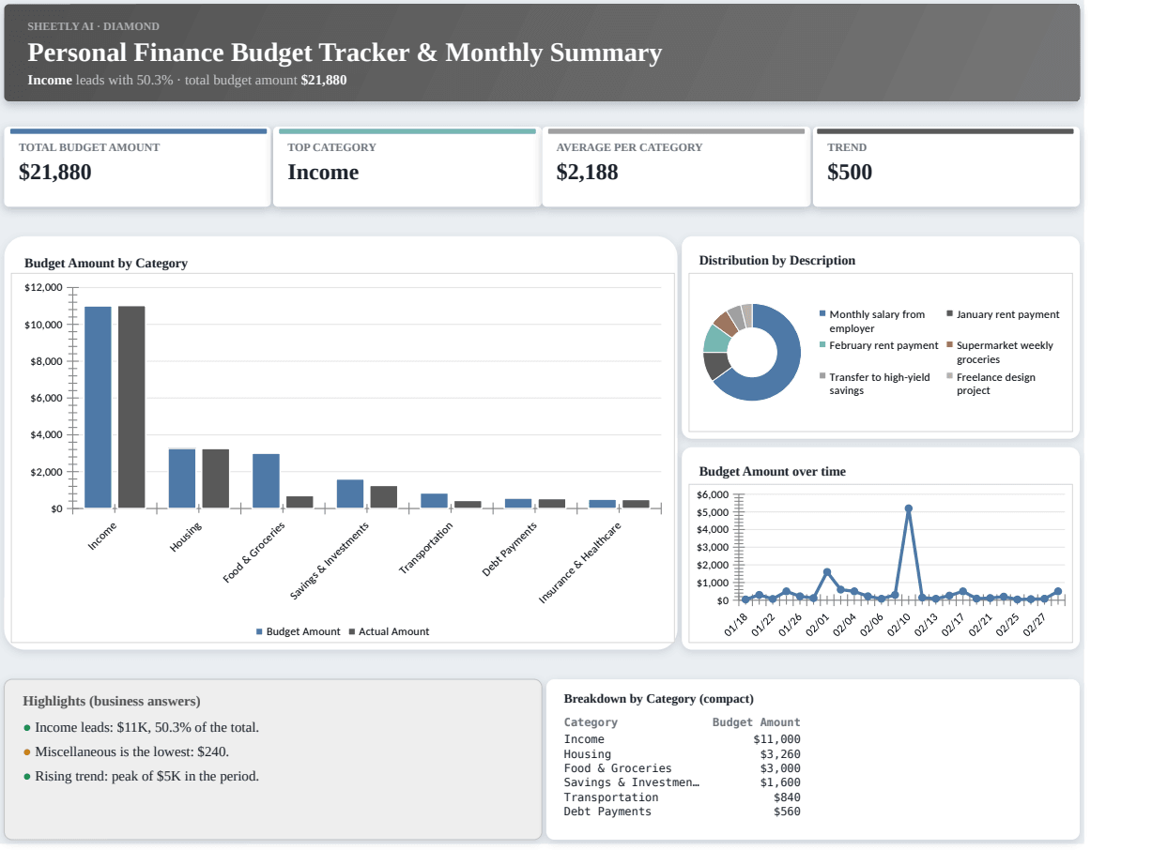Click the gray Food & Groceries actual bar

click(300, 502)
